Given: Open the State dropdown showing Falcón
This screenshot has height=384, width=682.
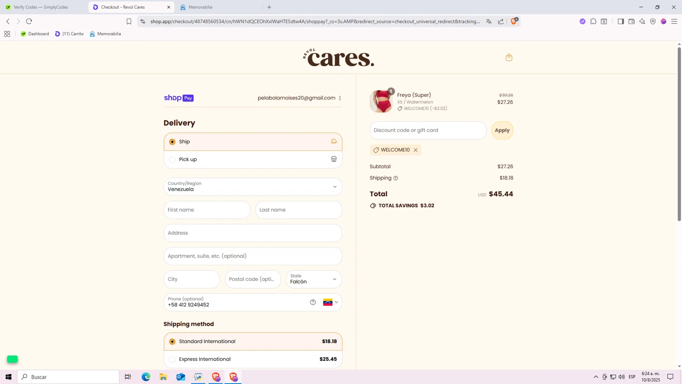Looking at the screenshot, I should (314, 279).
